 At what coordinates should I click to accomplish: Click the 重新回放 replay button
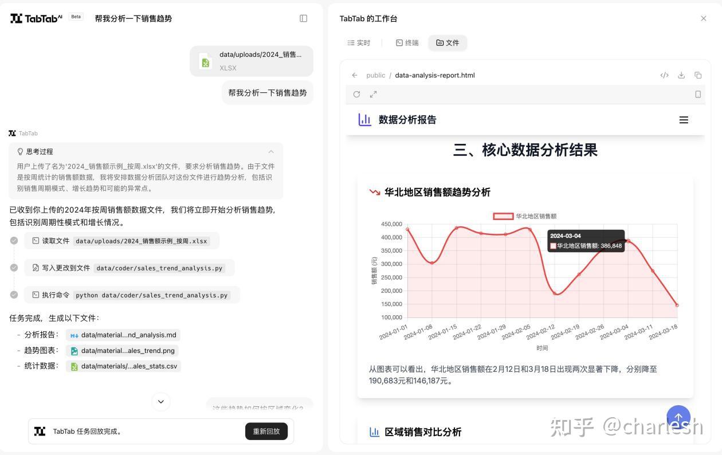(266, 431)
